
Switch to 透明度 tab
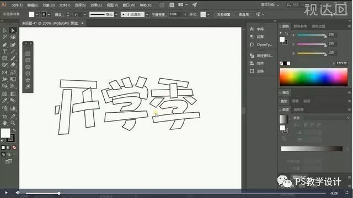[x=298, y=109]
